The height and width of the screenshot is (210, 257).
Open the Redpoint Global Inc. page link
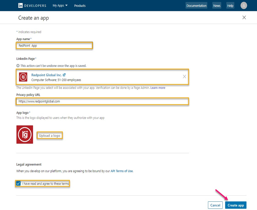tap(46, 75)
